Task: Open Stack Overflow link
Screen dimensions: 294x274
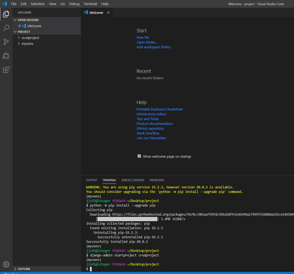Action: (x=148, y=133)
